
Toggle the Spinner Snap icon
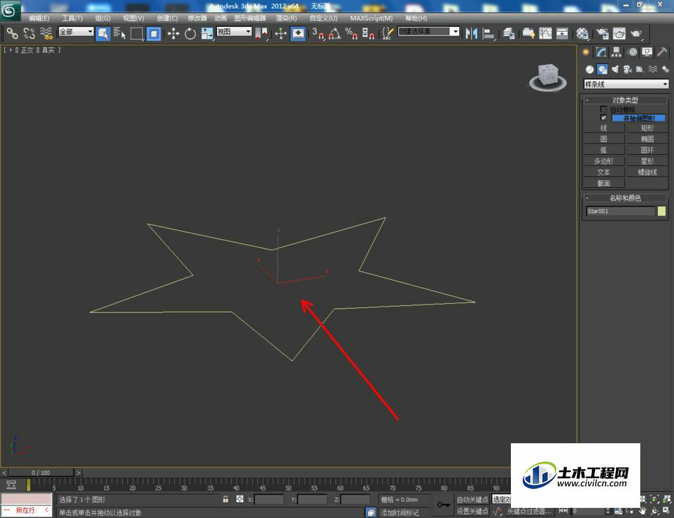point(368,34)
